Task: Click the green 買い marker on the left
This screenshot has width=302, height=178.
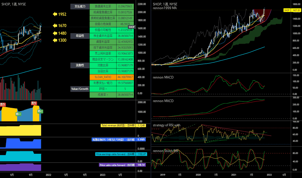Action: (x=18, y=114)
